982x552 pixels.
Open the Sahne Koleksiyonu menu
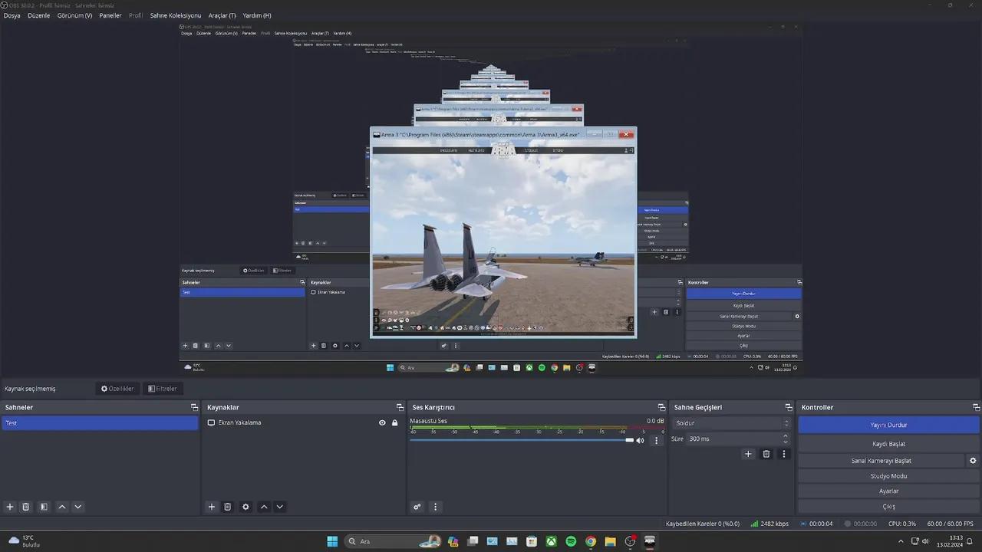coord(176,15)
